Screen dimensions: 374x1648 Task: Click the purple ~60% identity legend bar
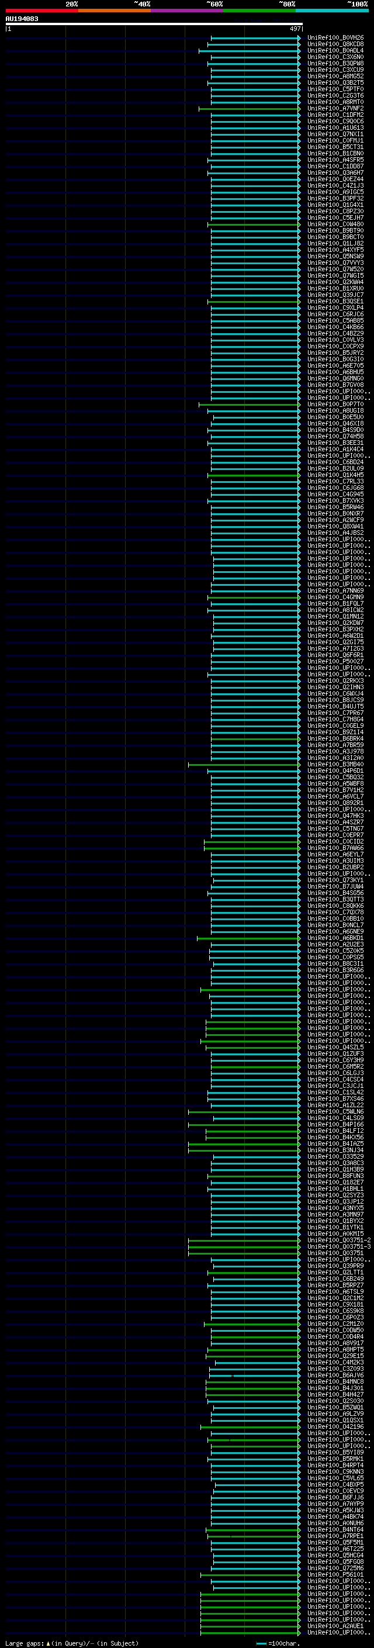pos(186,11)
